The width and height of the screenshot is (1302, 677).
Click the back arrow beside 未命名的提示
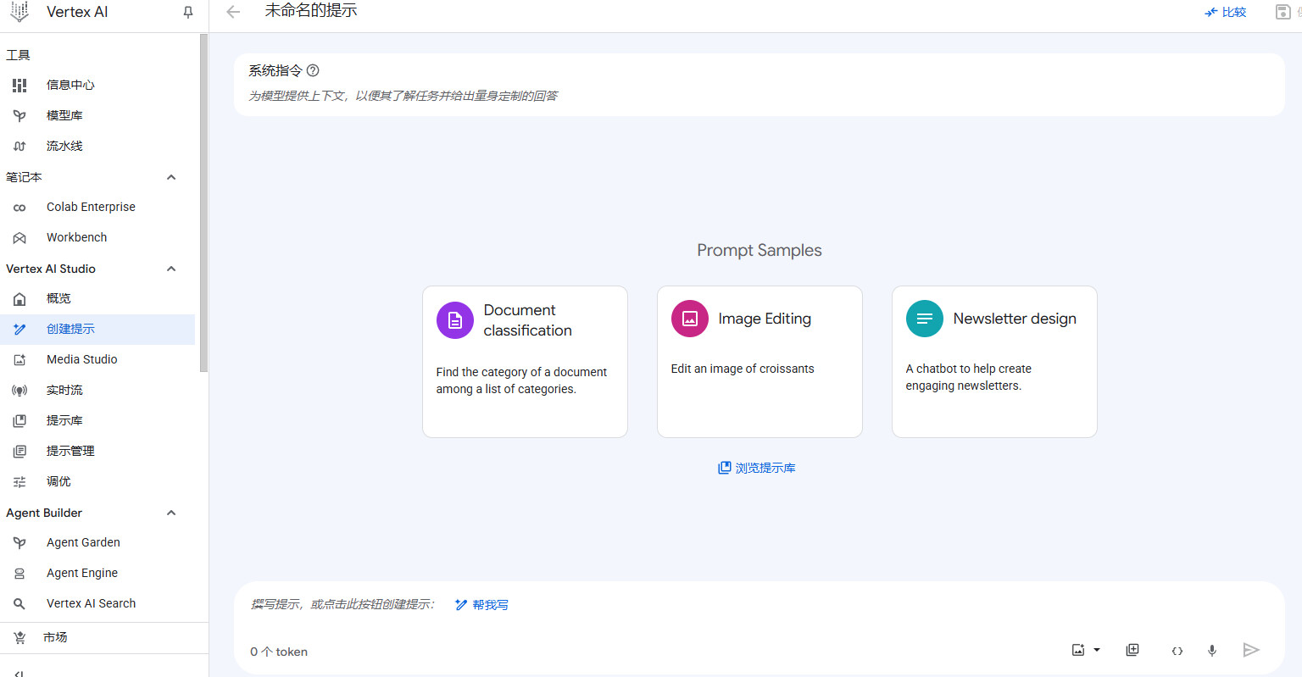234,12
